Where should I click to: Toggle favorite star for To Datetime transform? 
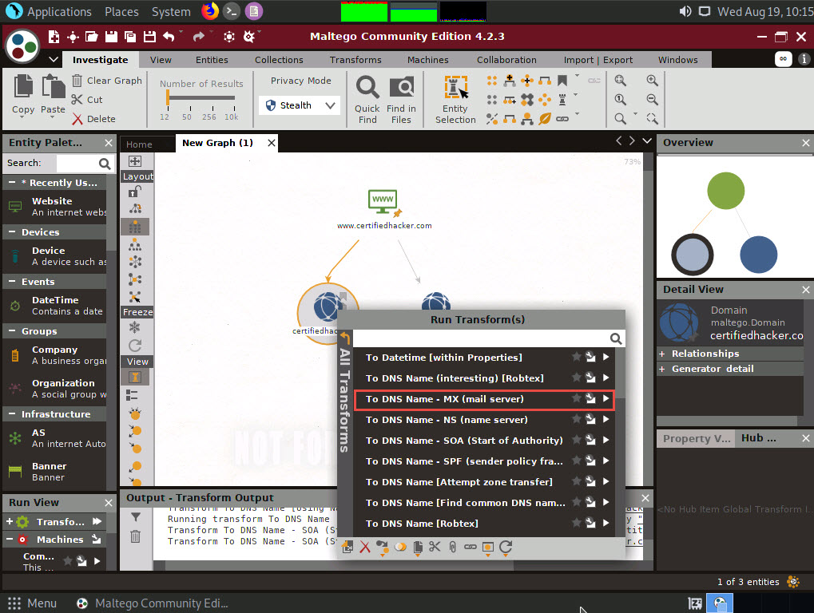point(576,357)
